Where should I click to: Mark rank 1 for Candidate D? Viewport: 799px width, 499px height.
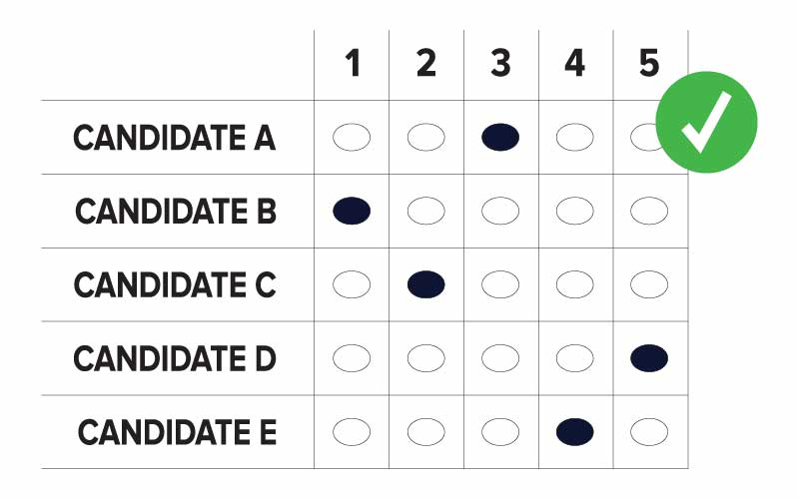coord(352,358)
